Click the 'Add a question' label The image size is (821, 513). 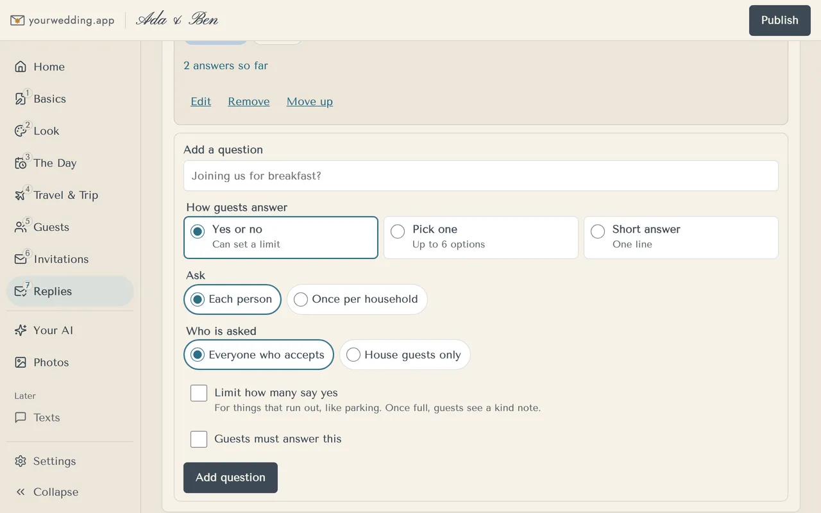223,149
